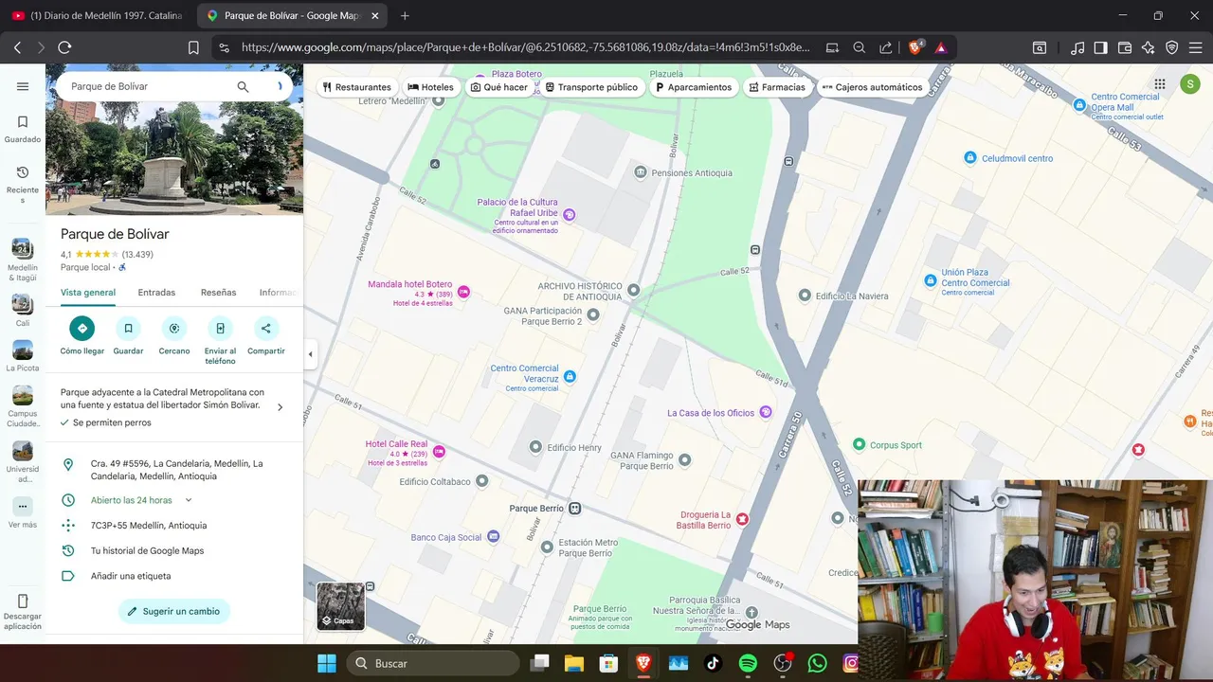Click the Brave shields lion icon

point(915,47)
